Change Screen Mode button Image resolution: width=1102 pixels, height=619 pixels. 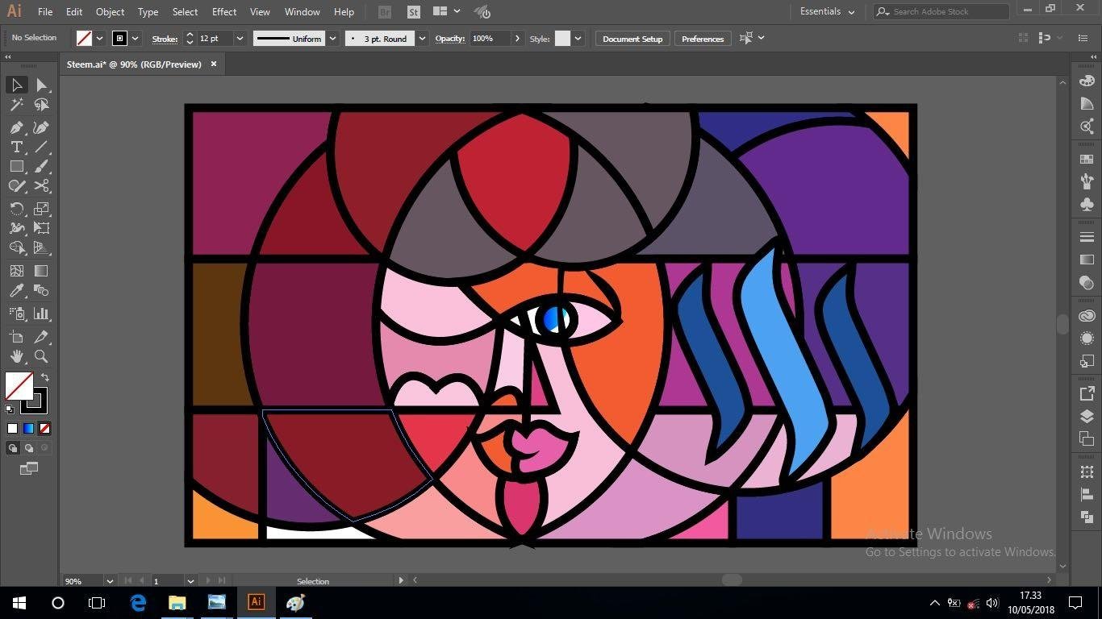coord(28,468)
